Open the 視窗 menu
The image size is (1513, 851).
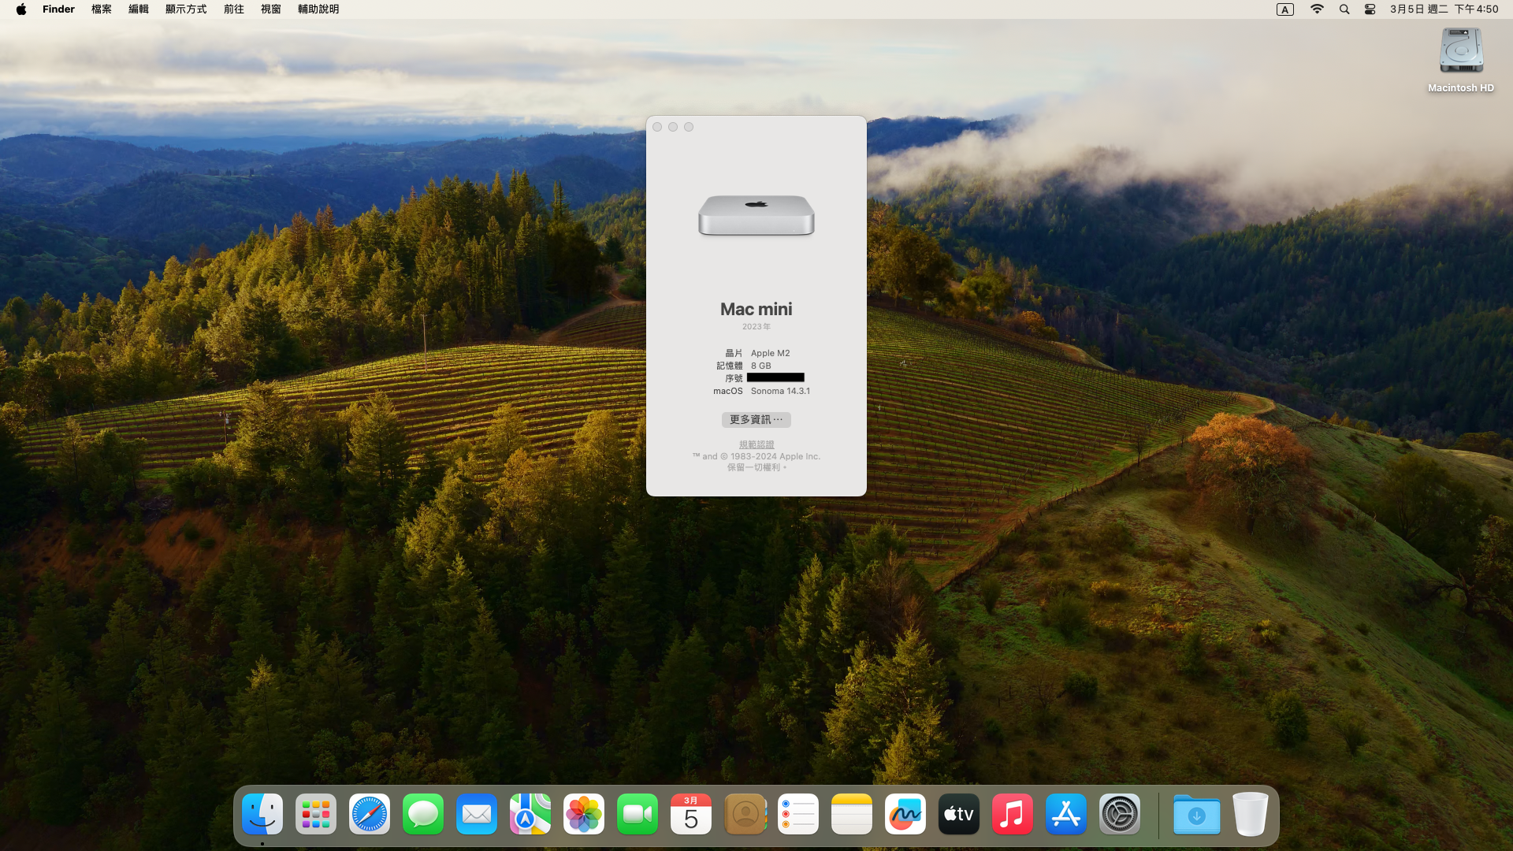[271, 9]
